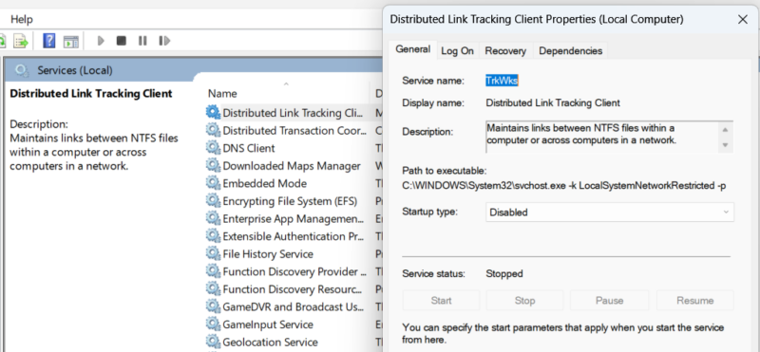Close the Properties dialog

tap(742, 19)
